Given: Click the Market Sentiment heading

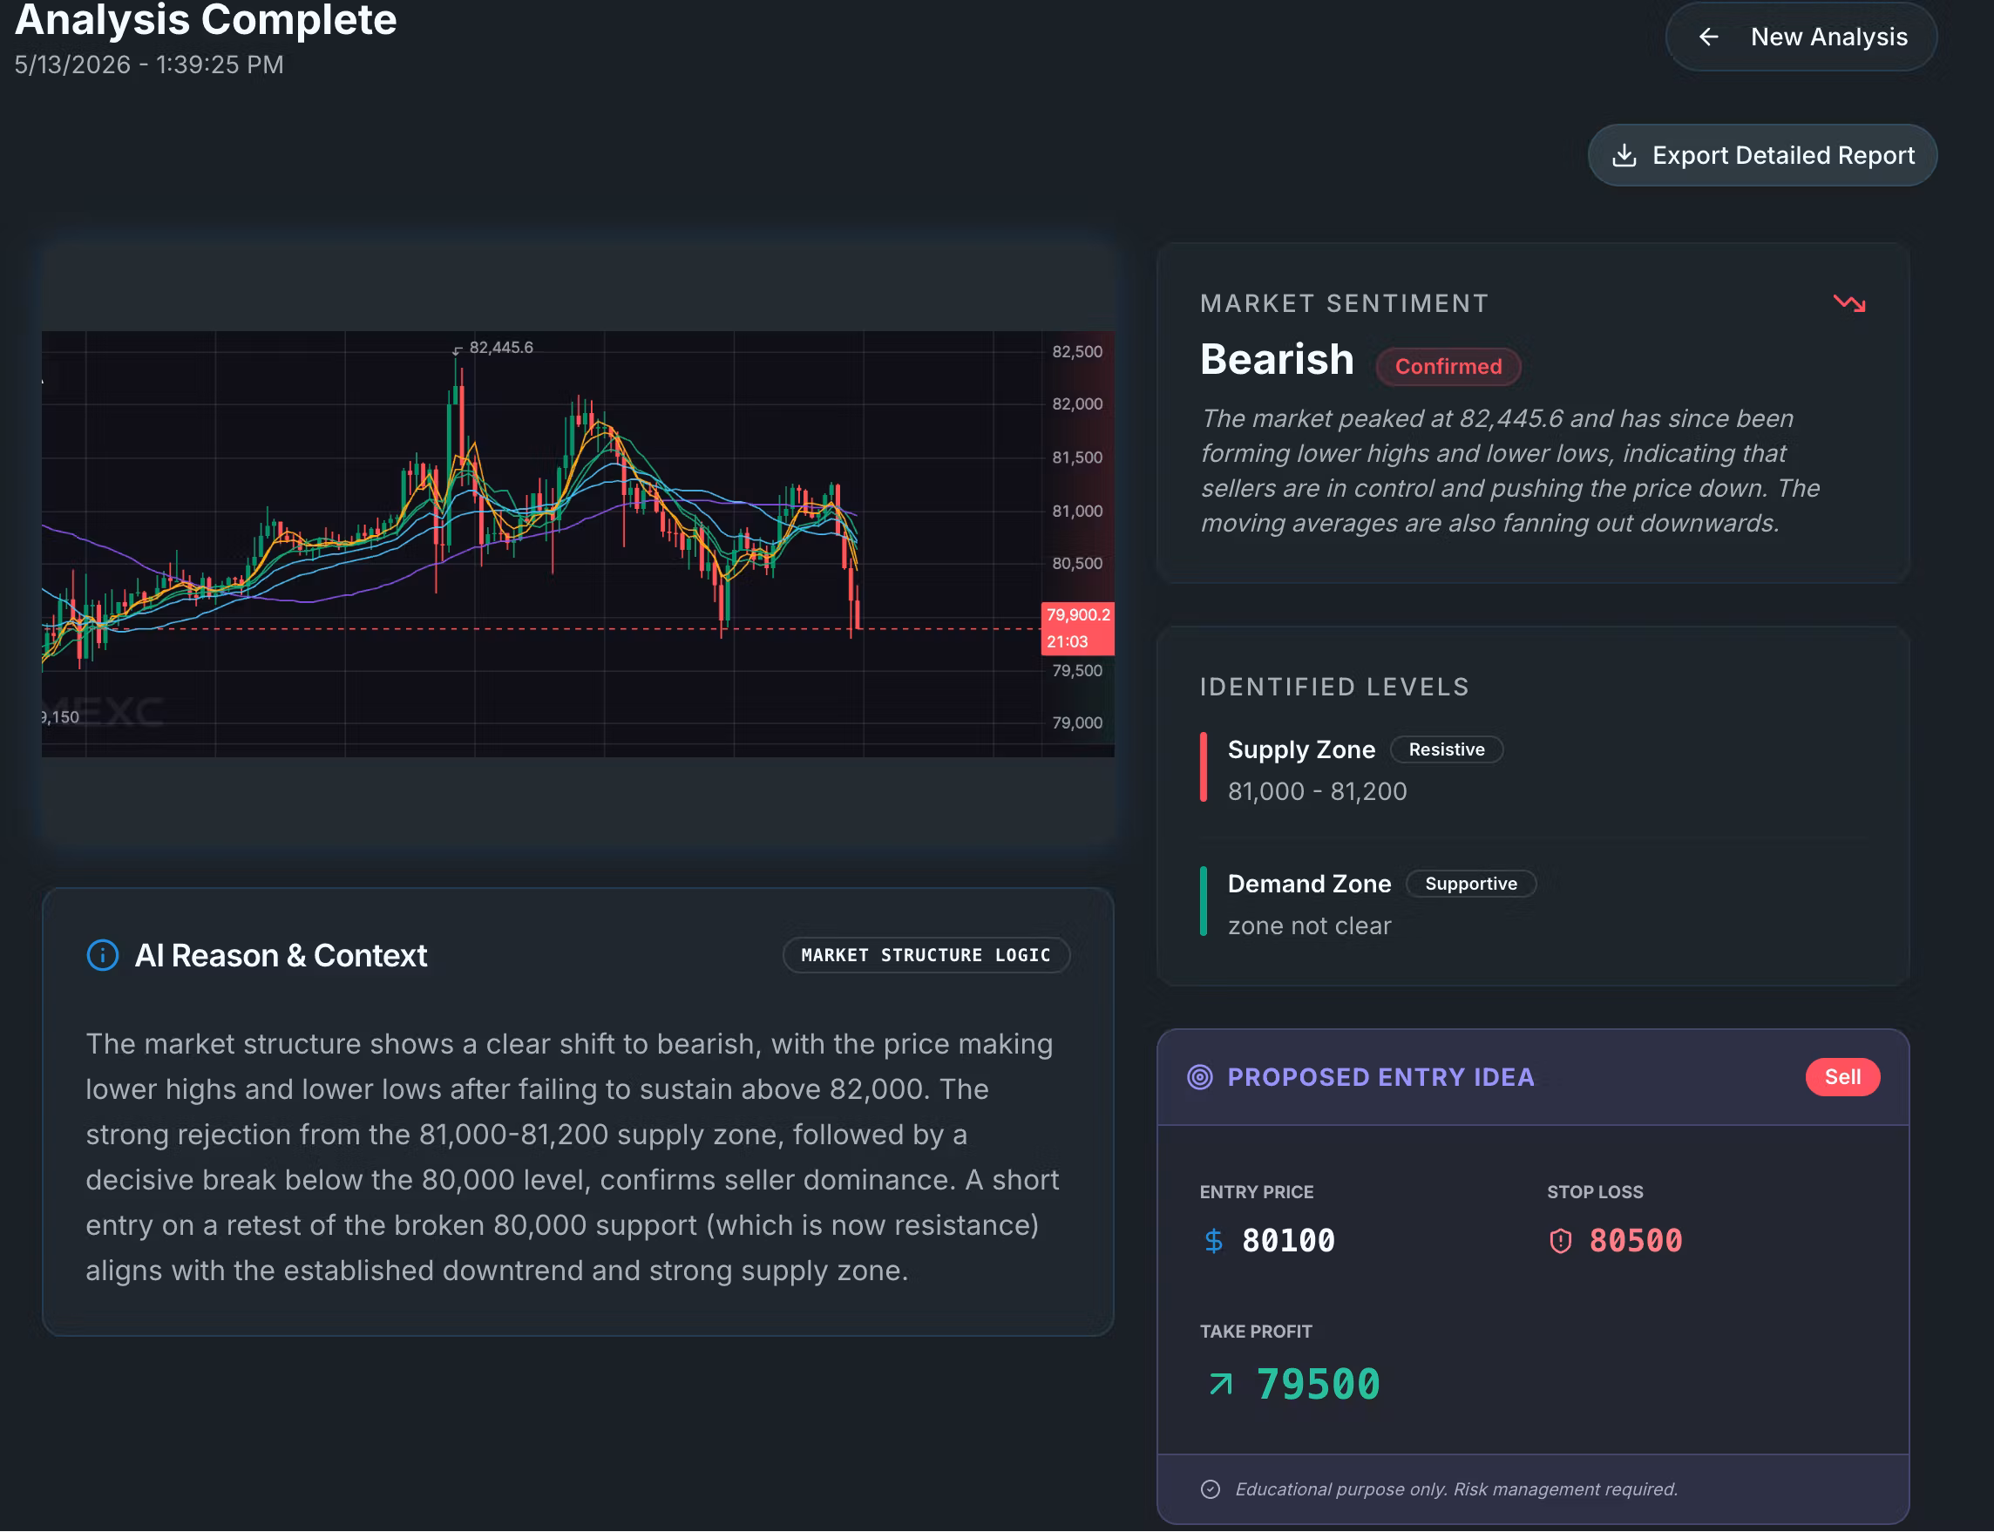Looking at the screenshot, I should (x=1344, y=303).
